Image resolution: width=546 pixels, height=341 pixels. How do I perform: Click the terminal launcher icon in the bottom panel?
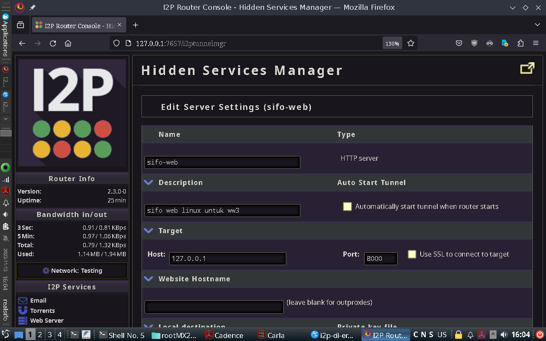pyautogui.click(x=74, y=335)
